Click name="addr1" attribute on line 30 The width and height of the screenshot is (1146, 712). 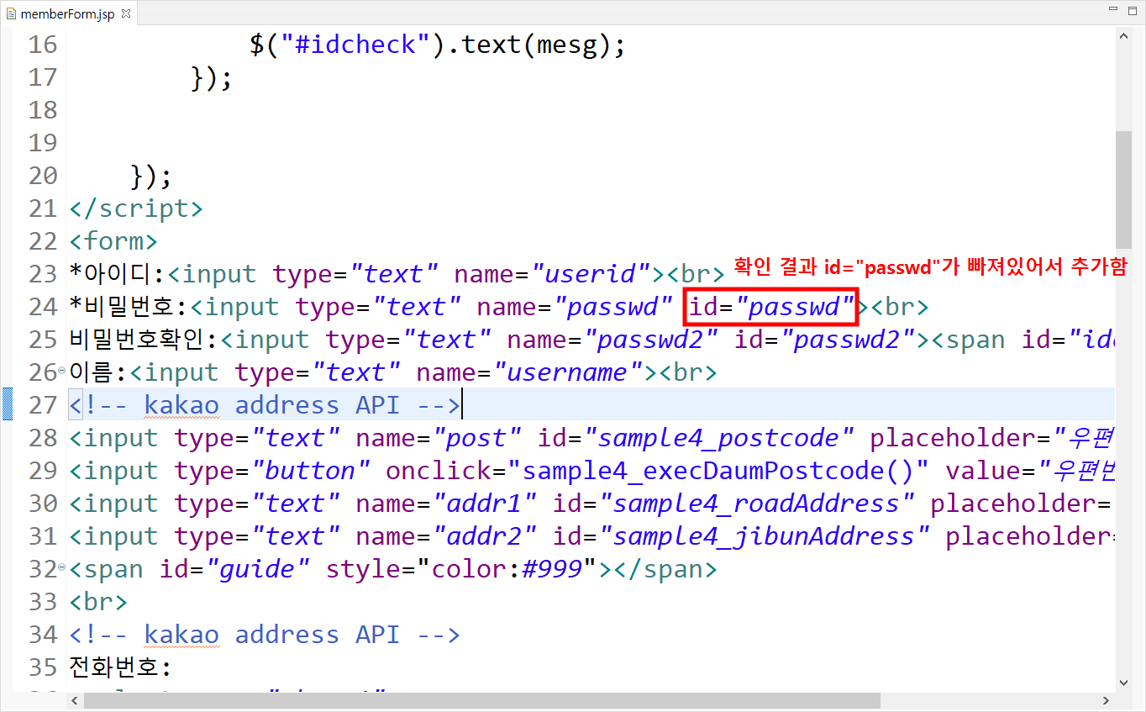pyautogui.click(x=448, y=504)
